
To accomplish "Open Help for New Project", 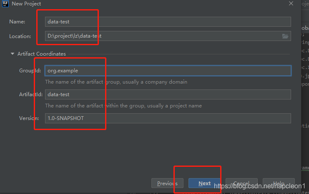I will (279, 183).
